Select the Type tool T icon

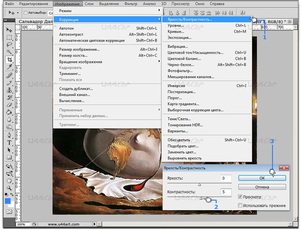[x=9, y=143]
